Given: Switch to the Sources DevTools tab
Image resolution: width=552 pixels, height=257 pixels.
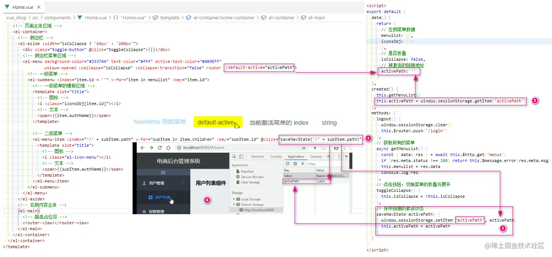Looking at the screenshot, I should 316,156.
